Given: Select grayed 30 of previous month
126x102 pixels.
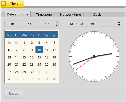Looking at the screenshot, I should pos(9,43).
